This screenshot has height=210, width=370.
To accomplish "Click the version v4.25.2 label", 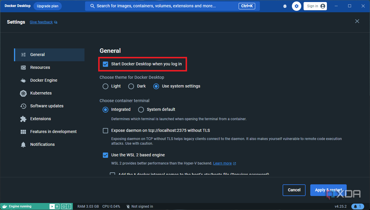I will tap(341, 206).
